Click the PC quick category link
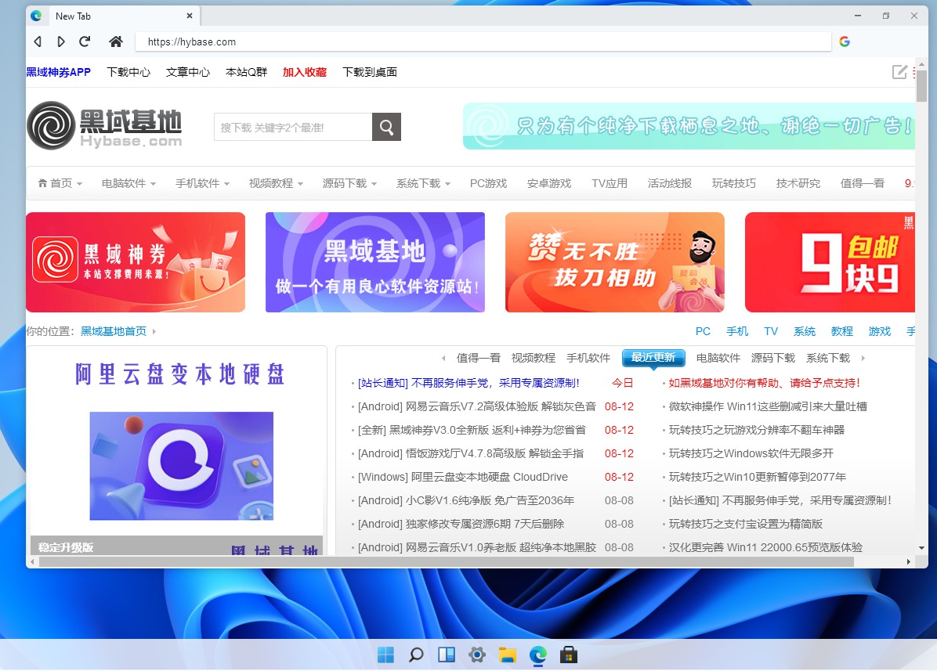The height and width of the screenshot is (671, 937). point(703,331)
